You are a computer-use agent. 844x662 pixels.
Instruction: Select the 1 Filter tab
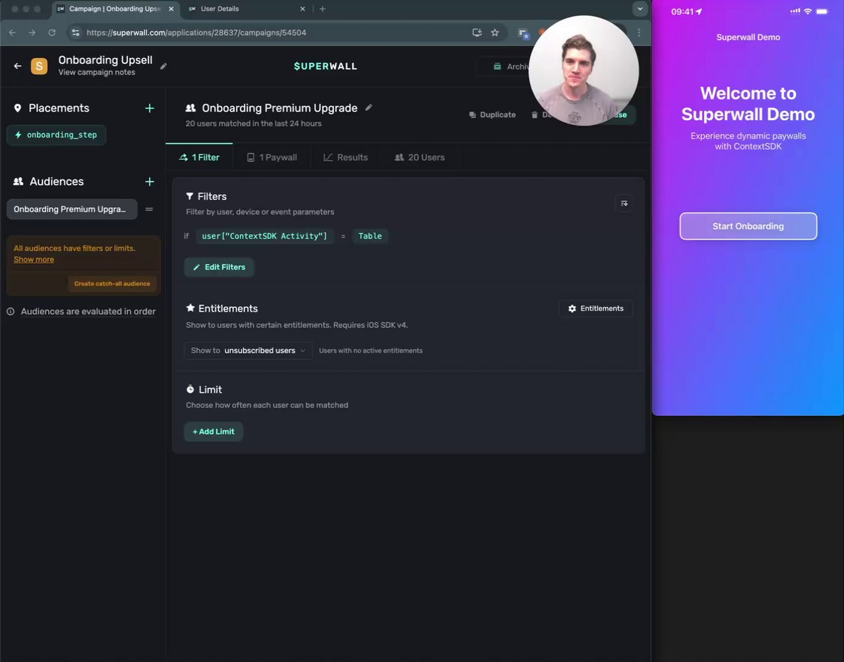point(199,157)
